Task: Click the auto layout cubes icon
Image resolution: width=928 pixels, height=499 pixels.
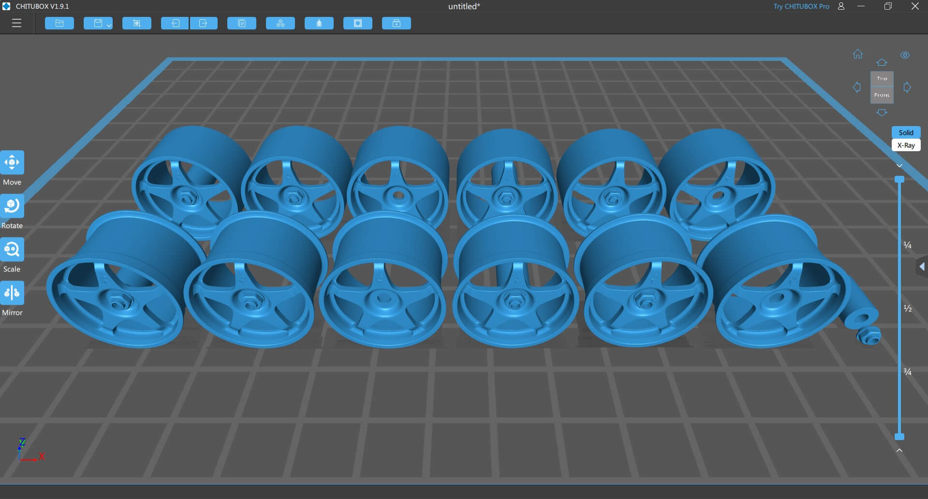Action: point(280,23)
